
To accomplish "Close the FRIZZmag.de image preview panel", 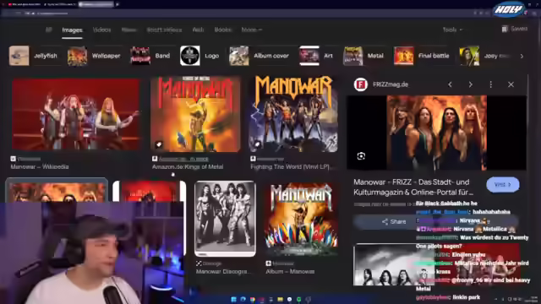I will coord(511,84).
